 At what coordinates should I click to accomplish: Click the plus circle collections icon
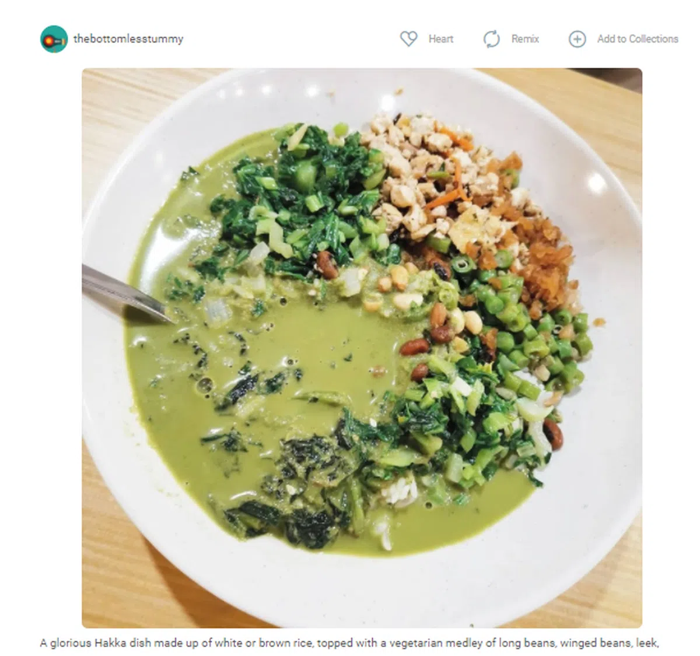tap(577, 39)
